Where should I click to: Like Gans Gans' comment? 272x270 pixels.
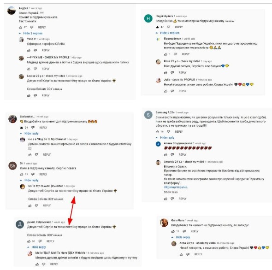coord(173,231)
